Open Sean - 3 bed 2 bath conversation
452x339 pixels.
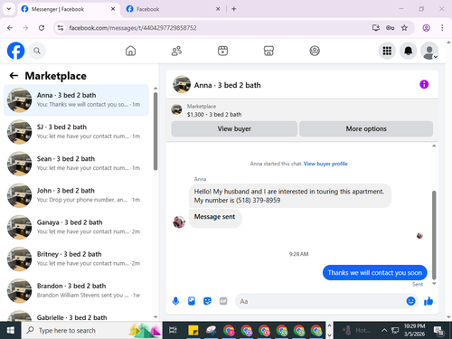tap(76, 164)
